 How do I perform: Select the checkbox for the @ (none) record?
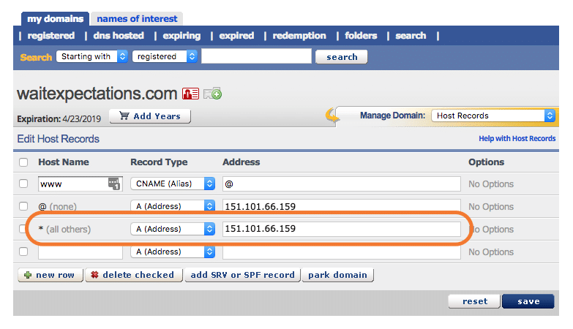point(23,207)
